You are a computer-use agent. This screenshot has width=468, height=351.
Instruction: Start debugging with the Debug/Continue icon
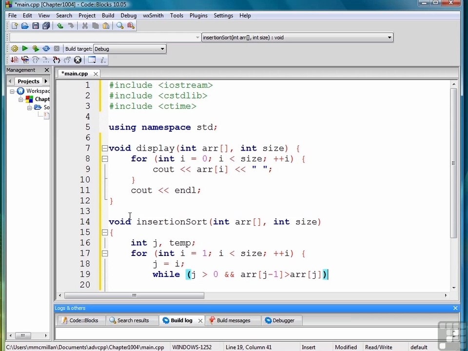14,60
